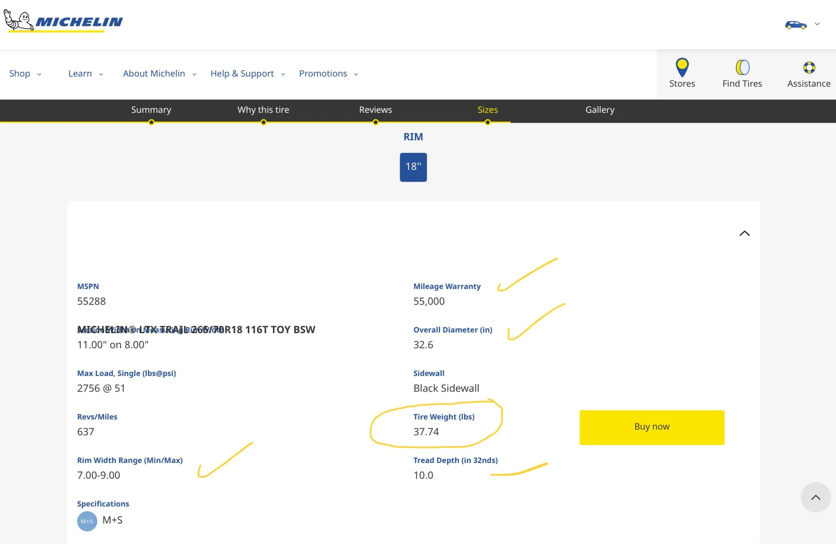
Task: Click the Michelin logo
Action: tap(64, 21)
